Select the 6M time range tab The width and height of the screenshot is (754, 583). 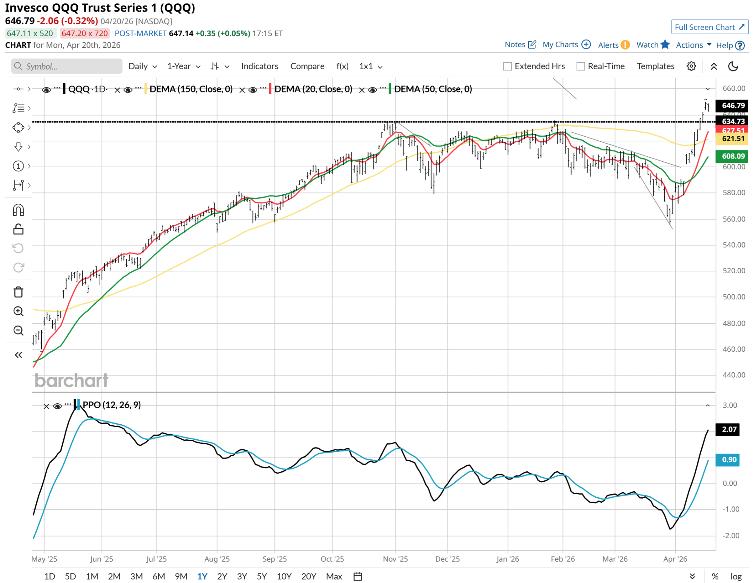point(159,576)
